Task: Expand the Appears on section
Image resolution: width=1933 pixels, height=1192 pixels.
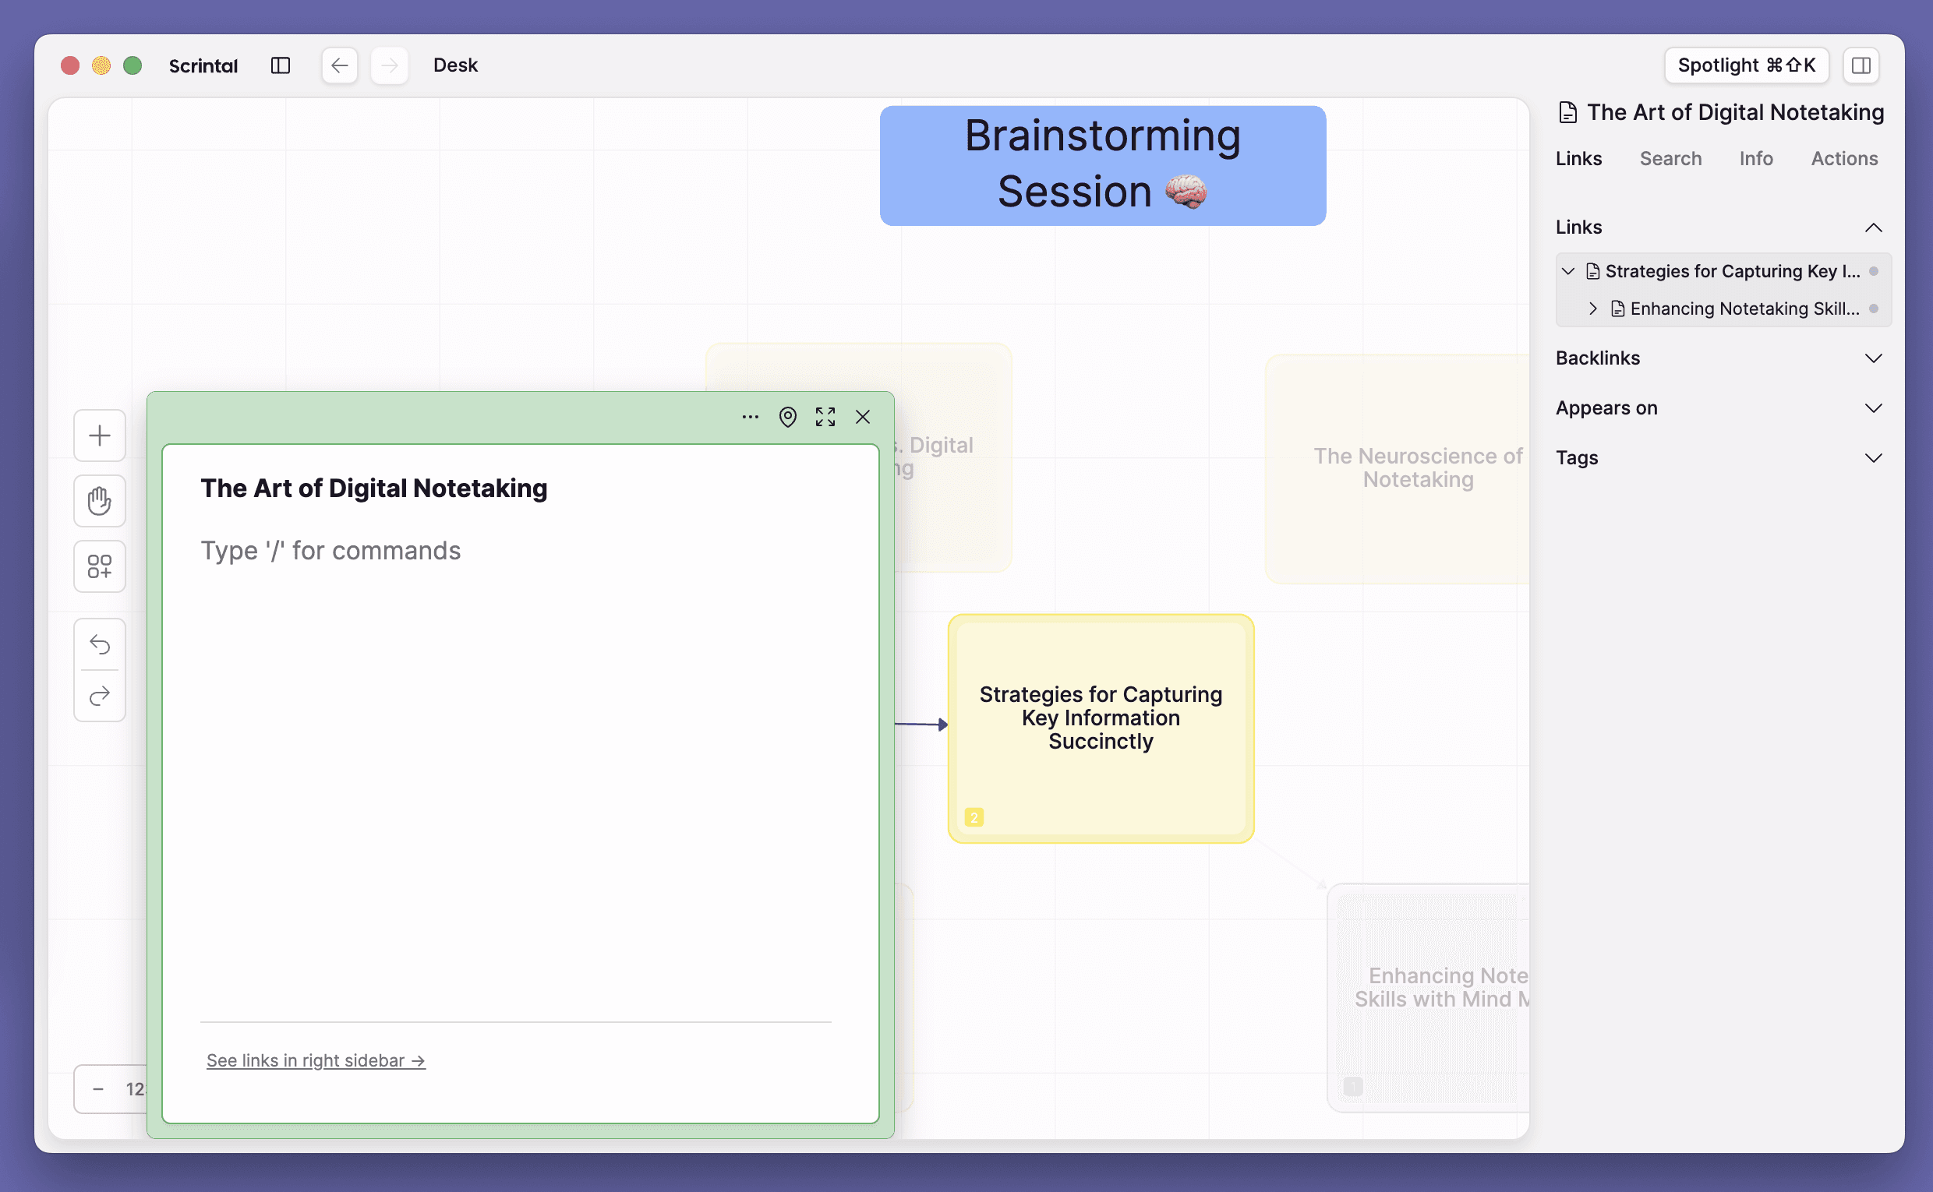Action: tap(1873, 408)
